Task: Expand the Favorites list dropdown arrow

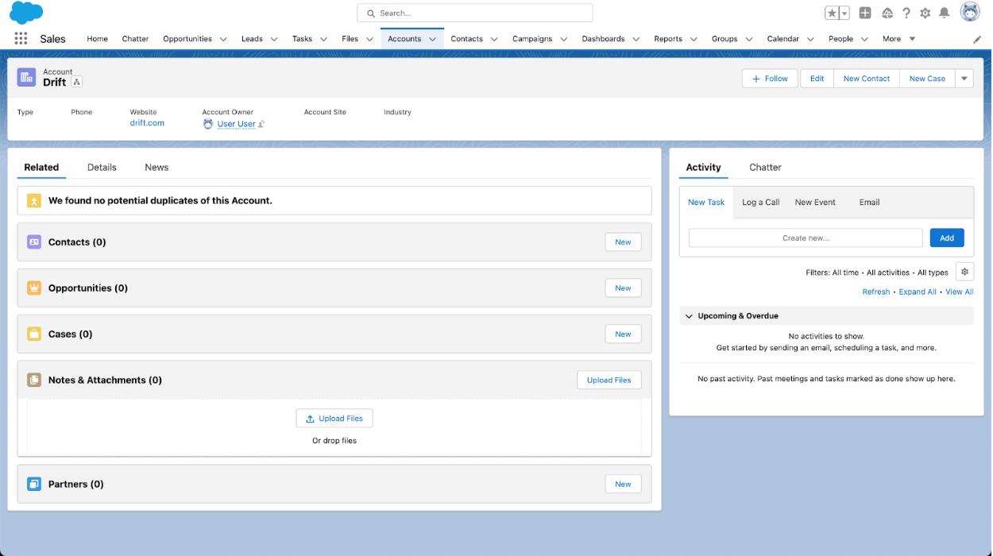Action: click(x=844, y=13)
